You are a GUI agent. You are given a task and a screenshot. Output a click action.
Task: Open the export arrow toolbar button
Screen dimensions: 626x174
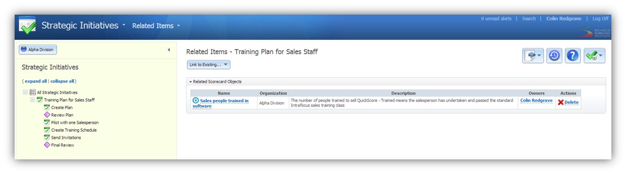533,55
